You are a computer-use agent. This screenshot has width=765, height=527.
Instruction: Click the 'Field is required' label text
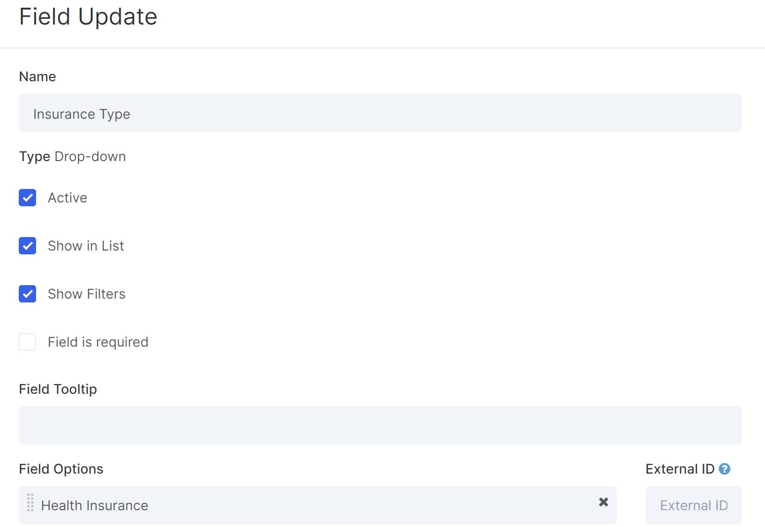(x=98, y=342)
